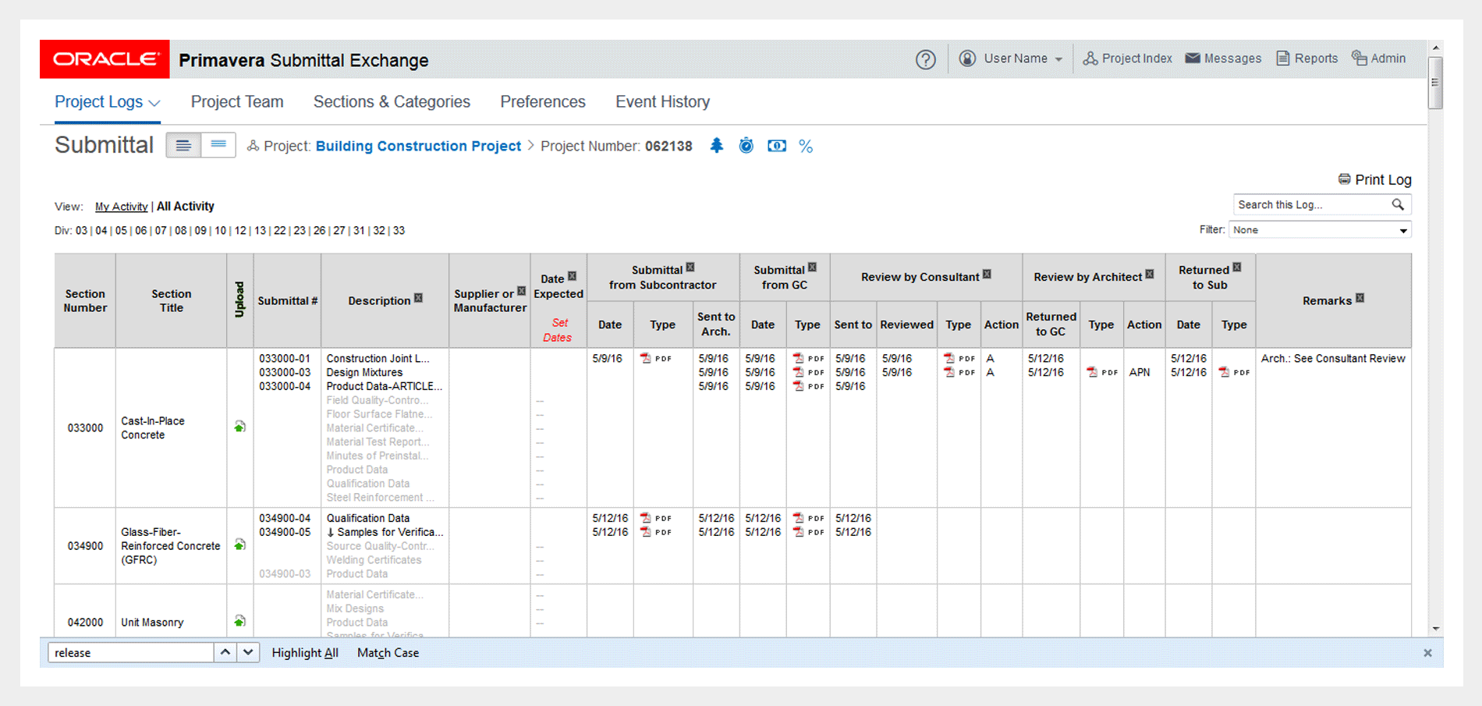This screenshot has height=706, width=1482.
Task: Open PDF icon for submittal dated 5/9/16
Action: tap(646, 358)
